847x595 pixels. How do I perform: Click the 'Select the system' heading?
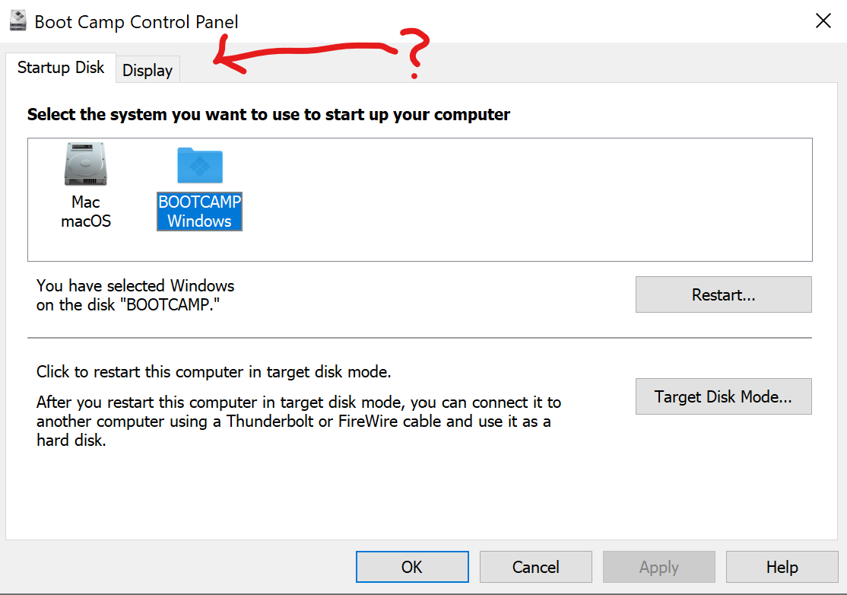pos(268,115)
